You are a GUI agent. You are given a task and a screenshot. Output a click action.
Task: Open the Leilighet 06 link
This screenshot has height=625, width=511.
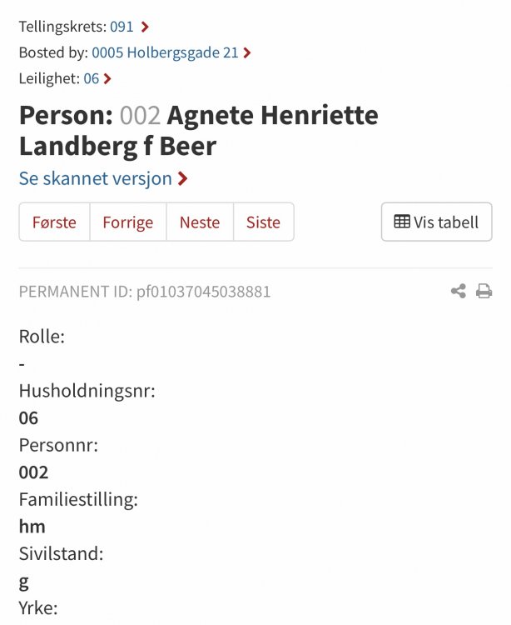91,78
